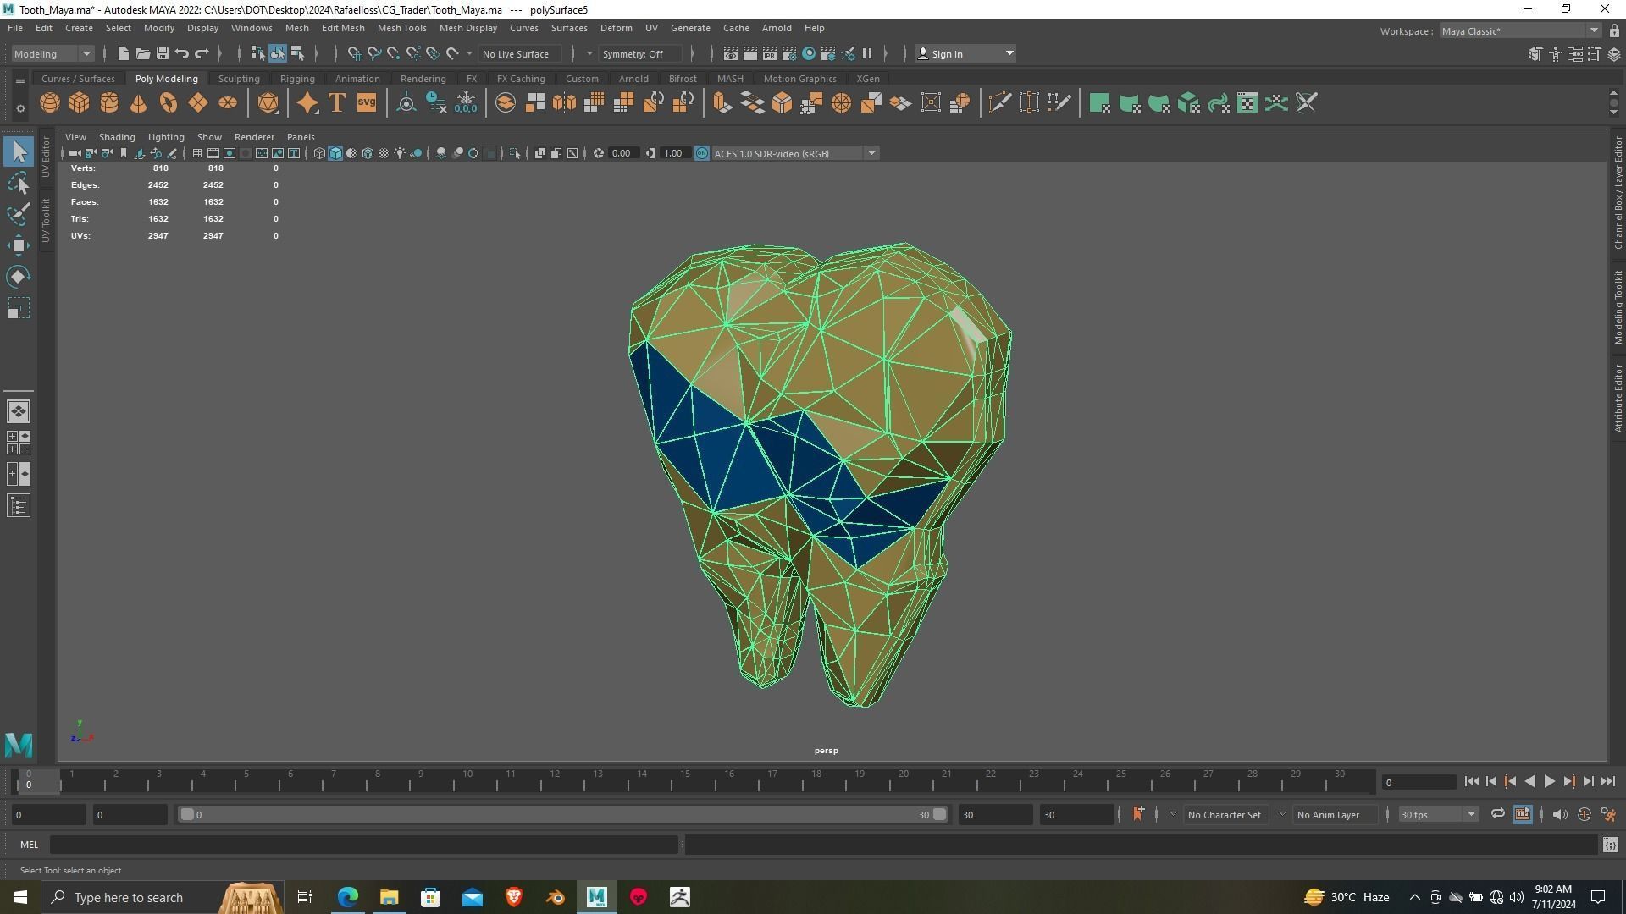Screen dimensions: 1626x914
Task: Toggle viewport textured display
Action: pyautogui.click(x=384, y=153)
